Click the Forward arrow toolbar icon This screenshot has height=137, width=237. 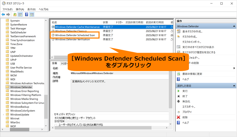tap(8, 15)
